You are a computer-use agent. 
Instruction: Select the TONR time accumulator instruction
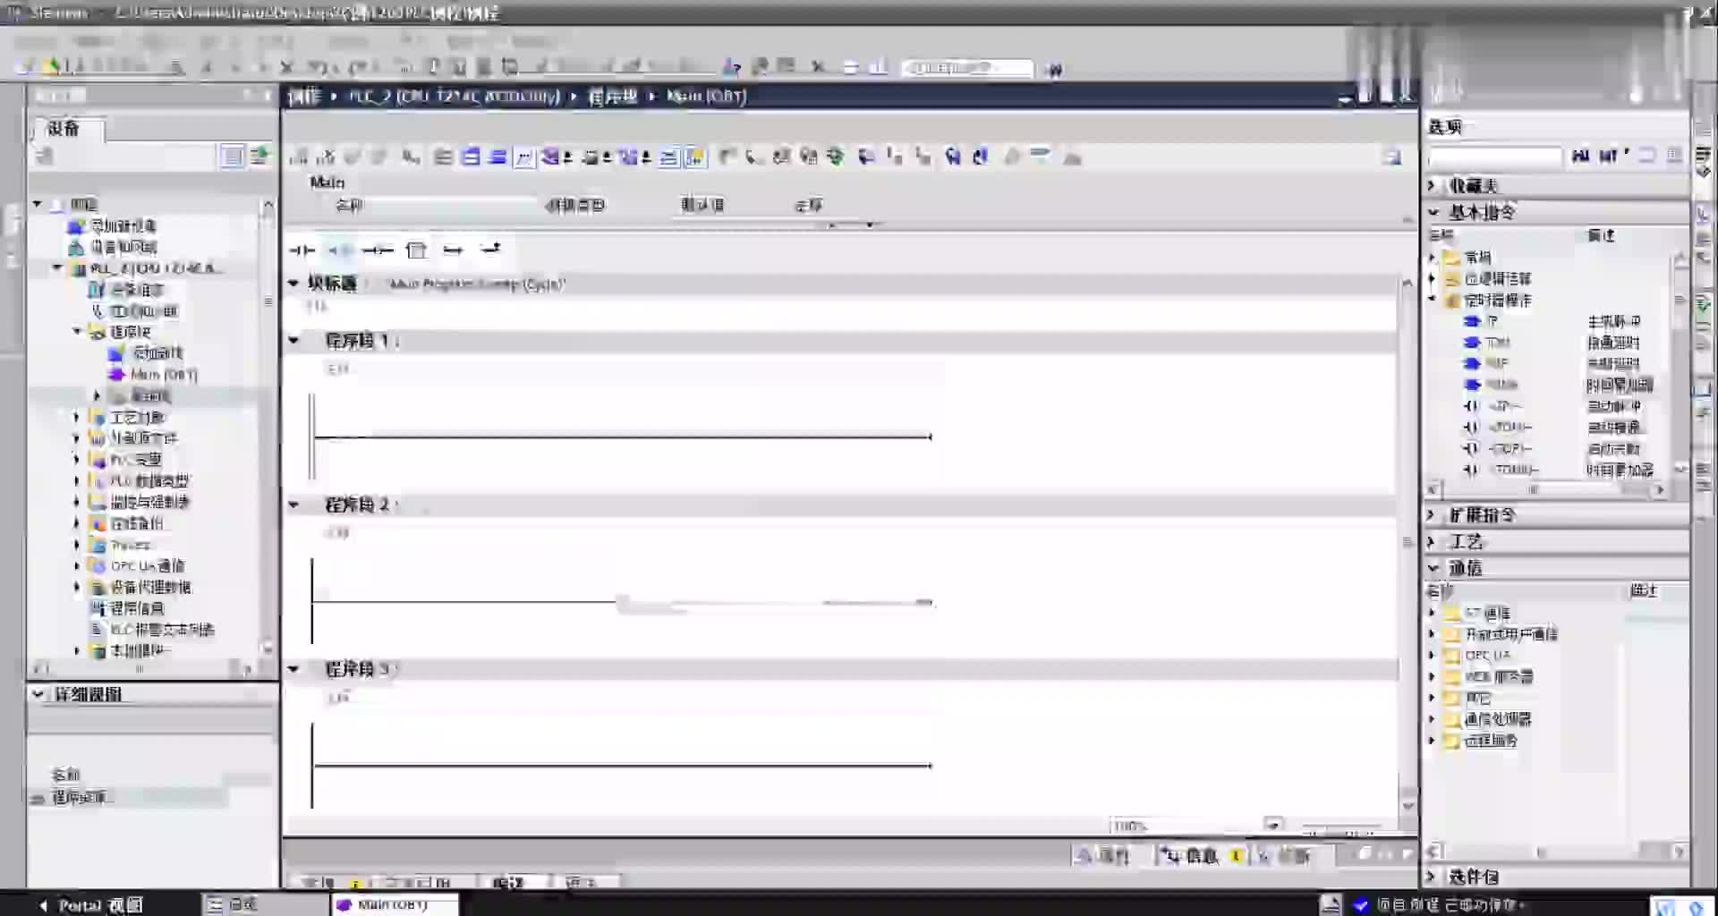(x=1502, y=385)
